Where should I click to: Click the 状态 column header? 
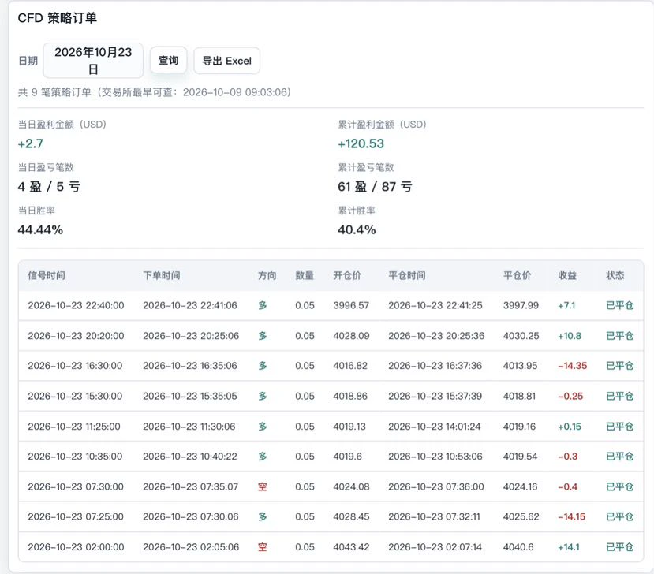click(x=615, y=275)
